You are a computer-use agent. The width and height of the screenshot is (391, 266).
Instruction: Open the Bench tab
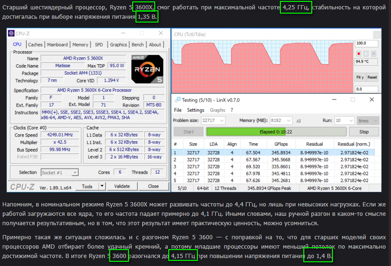point(138,45)
